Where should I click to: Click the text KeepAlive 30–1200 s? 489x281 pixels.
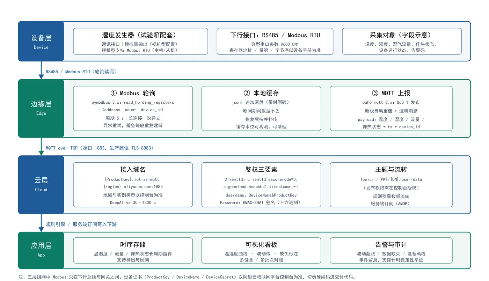pyautogui.click(x=133, y=202)
